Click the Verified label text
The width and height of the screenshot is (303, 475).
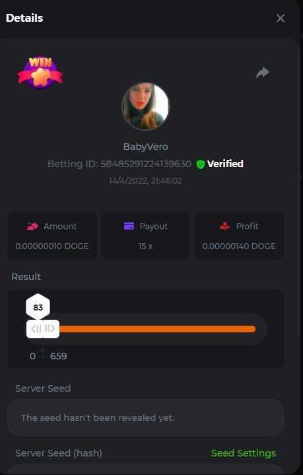pos(225,164)
